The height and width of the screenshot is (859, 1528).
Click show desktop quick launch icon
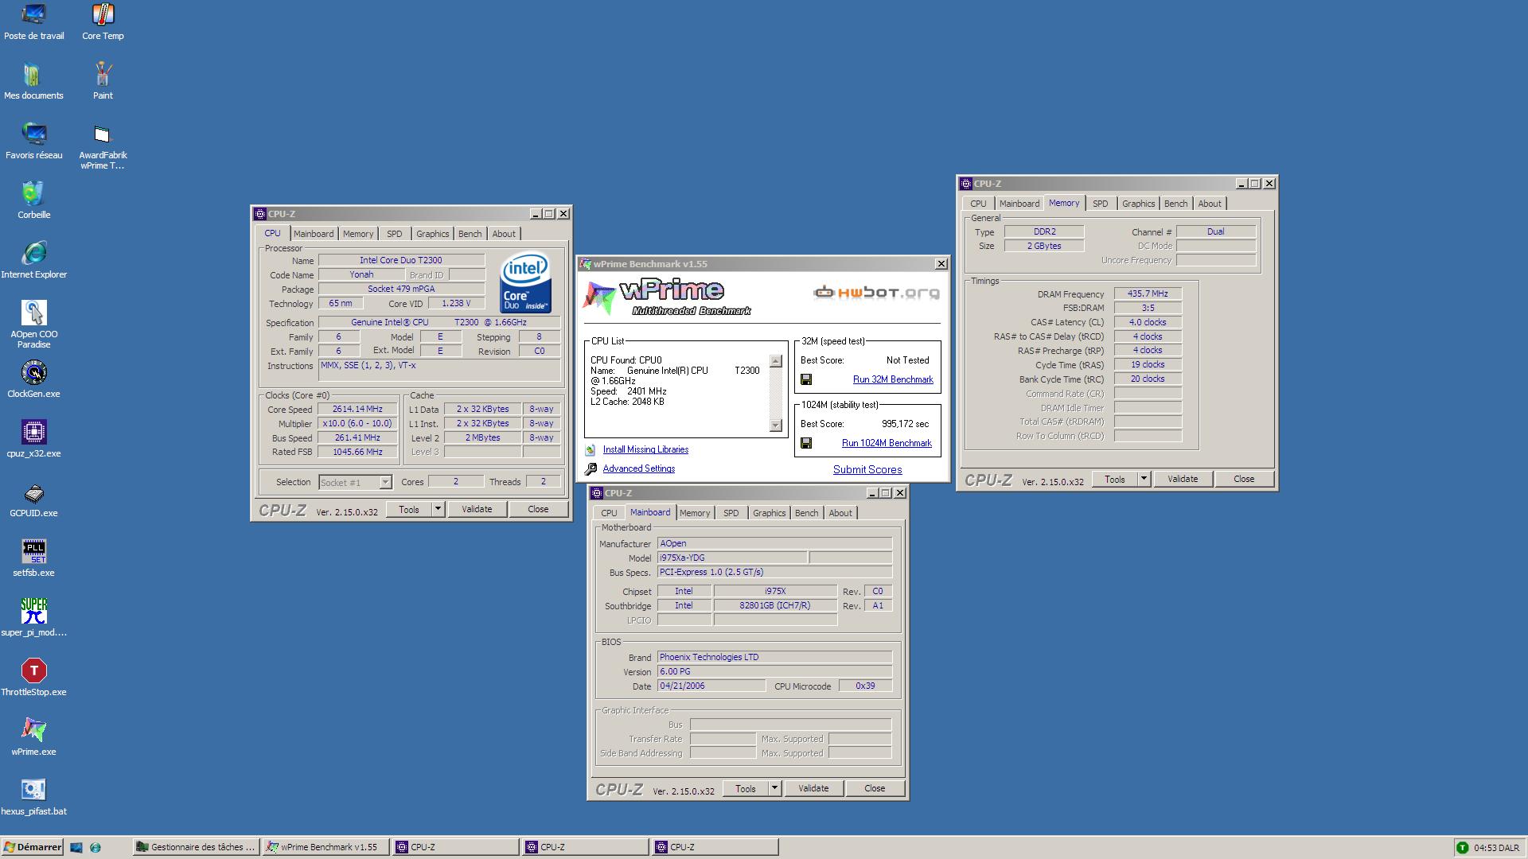76,848
